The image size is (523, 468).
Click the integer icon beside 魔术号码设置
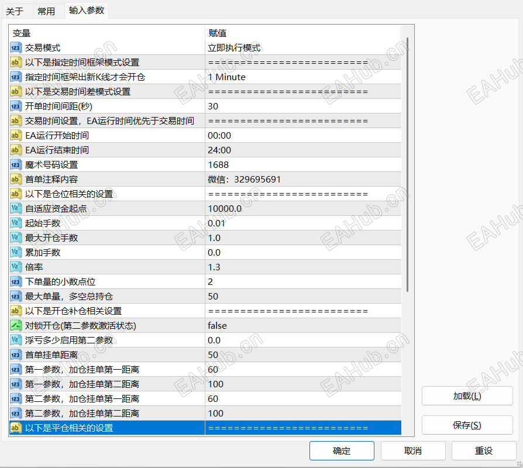pos(15,165)
